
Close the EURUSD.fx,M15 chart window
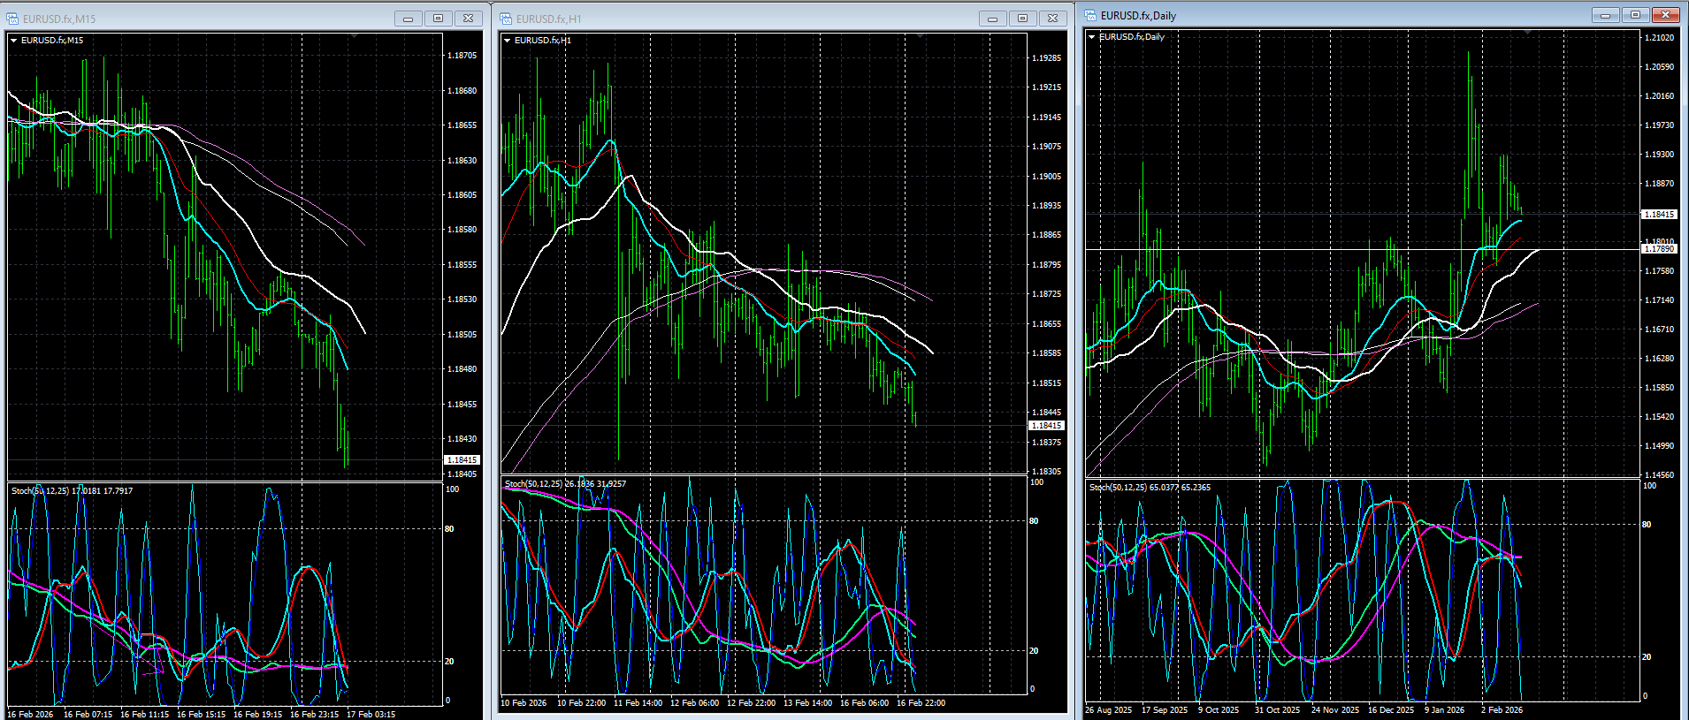468,19
